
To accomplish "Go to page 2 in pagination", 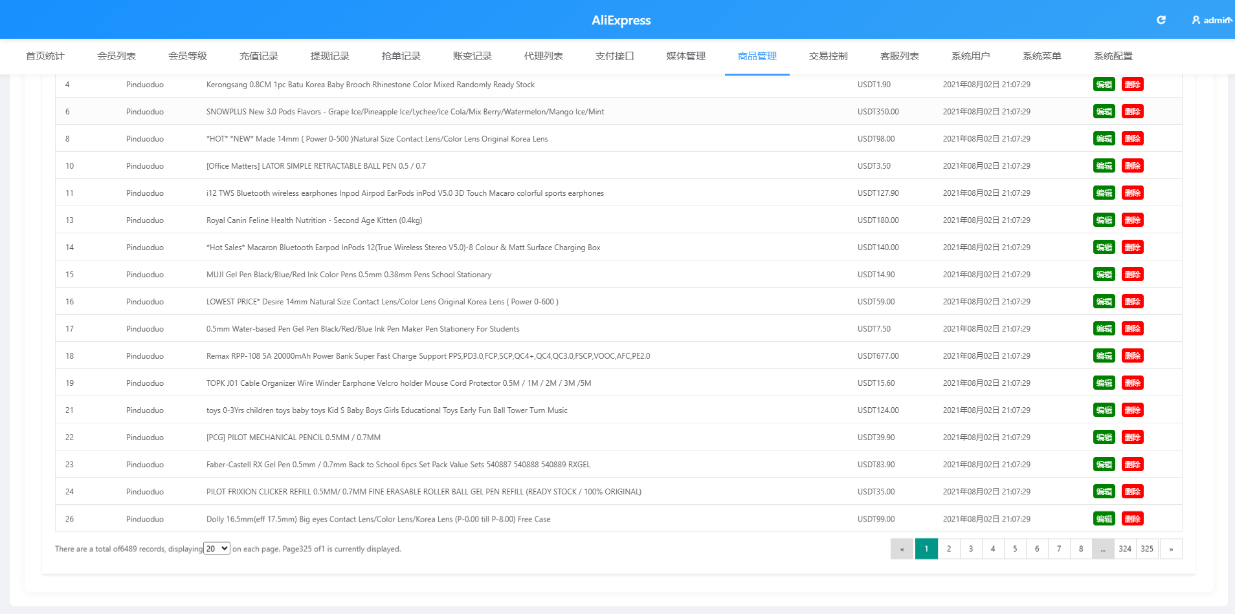I will pos(949,549).
